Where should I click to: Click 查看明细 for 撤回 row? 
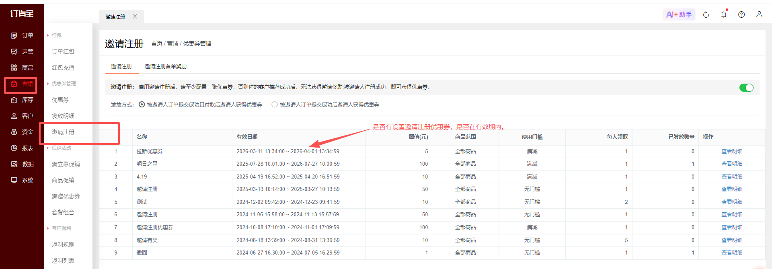(732, 253)
